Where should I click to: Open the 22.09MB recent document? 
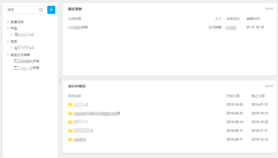tap(78, 27)
